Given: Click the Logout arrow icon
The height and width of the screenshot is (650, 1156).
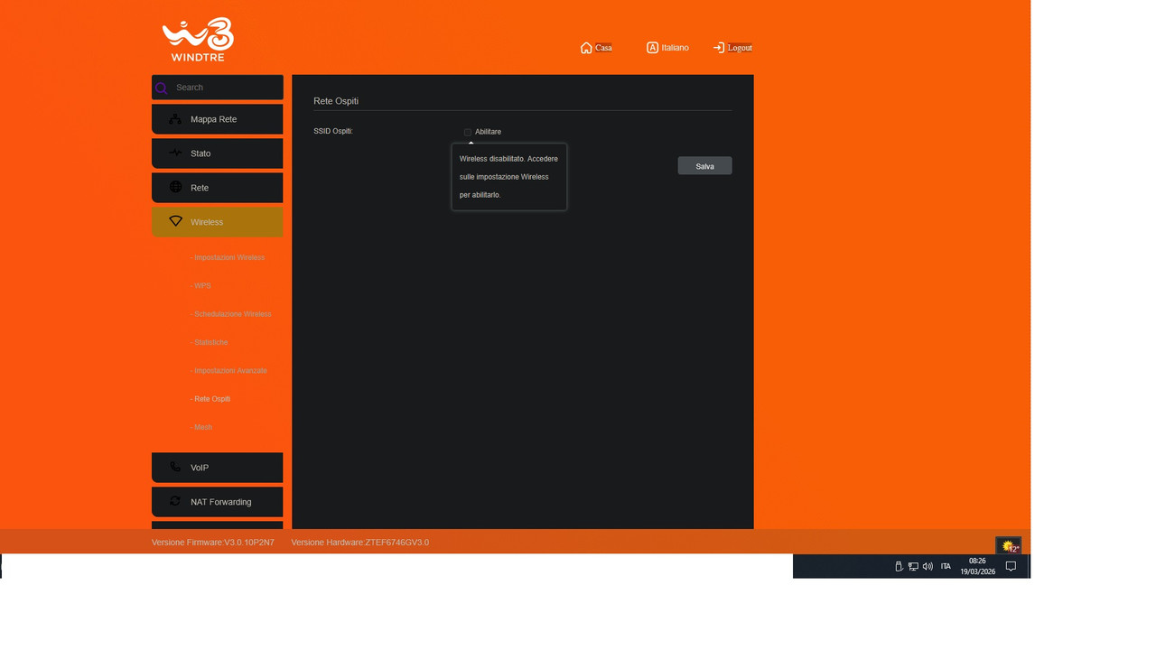Looking at the screenshot, I should (718, 48).
